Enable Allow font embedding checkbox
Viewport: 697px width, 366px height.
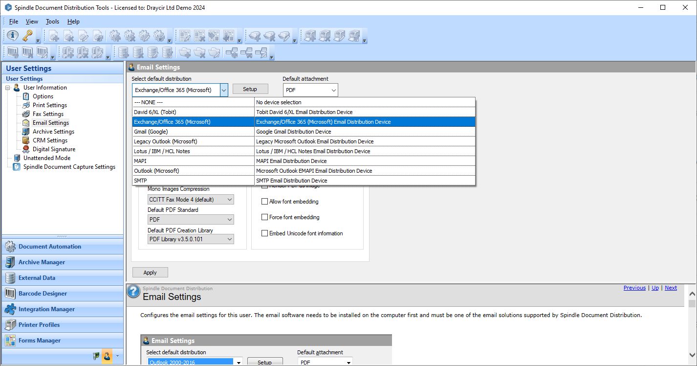click(265, 202)
